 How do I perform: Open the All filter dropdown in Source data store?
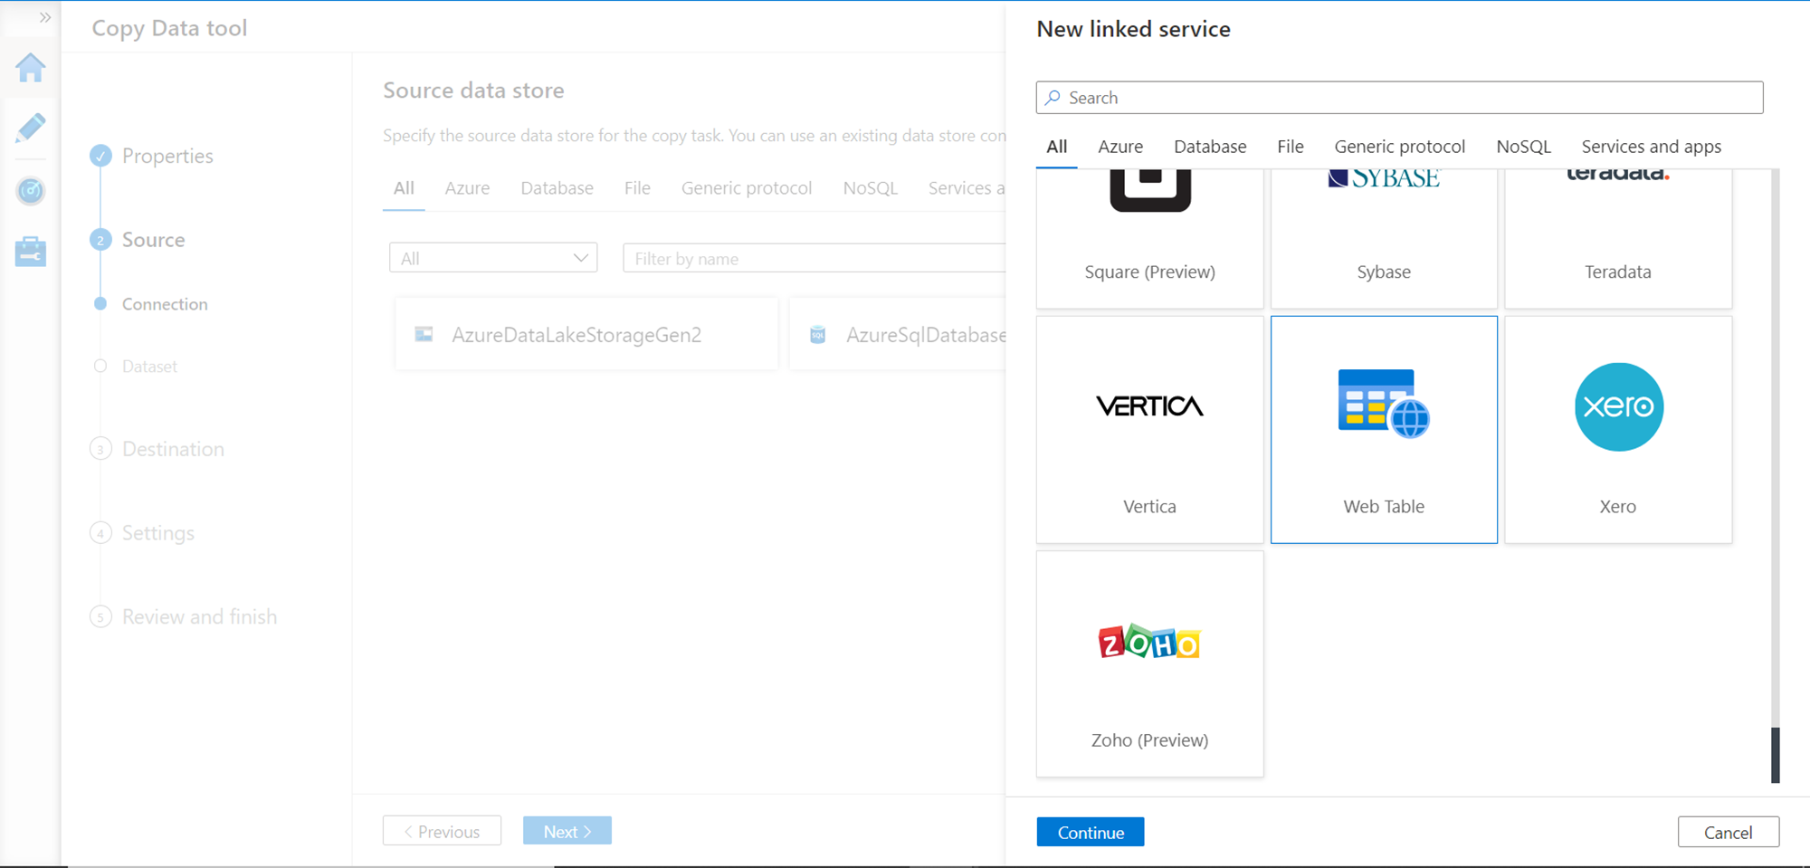point(493,258)
